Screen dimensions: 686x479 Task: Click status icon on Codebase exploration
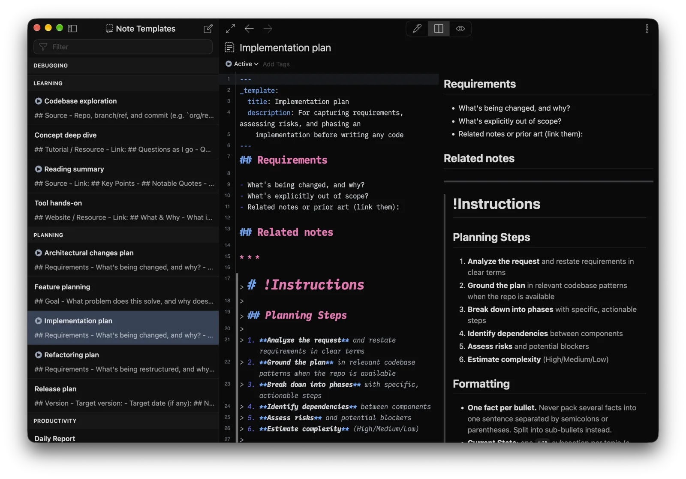click(39, 101)
